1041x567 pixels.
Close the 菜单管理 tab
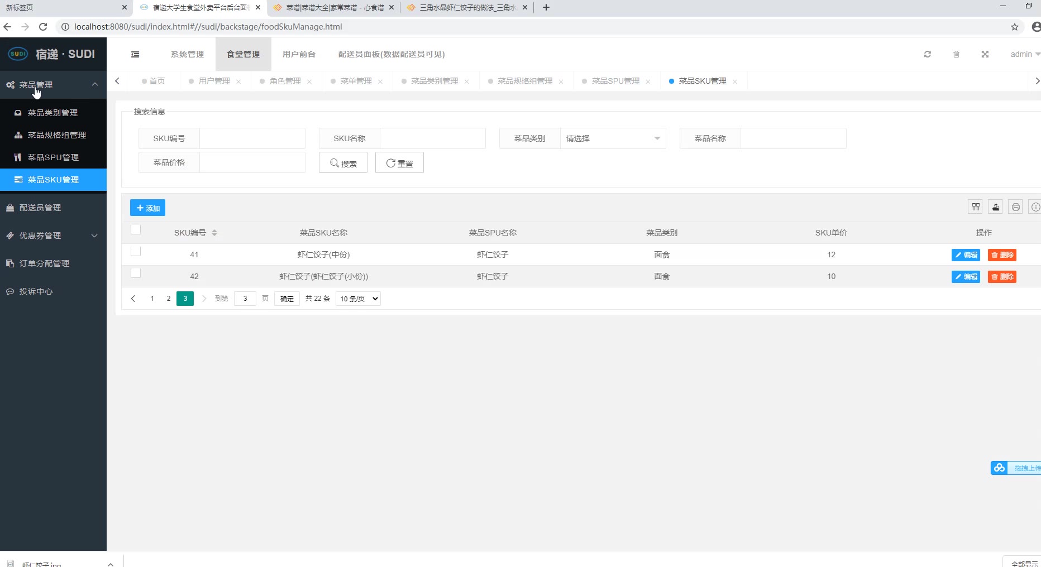pyautogui.click(x=380, y=81)
